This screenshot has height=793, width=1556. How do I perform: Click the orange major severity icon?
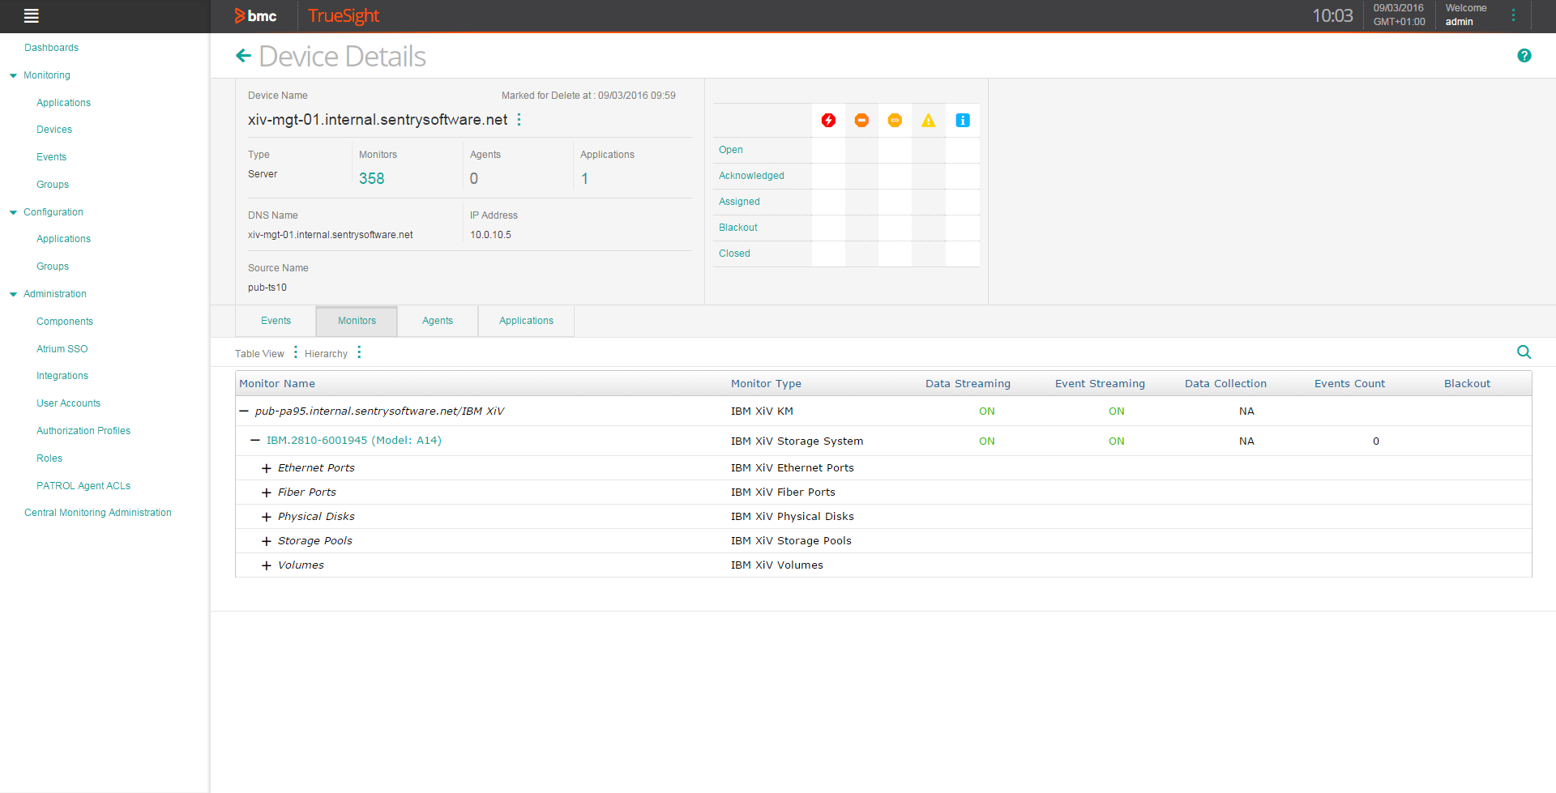click(861, 121)
